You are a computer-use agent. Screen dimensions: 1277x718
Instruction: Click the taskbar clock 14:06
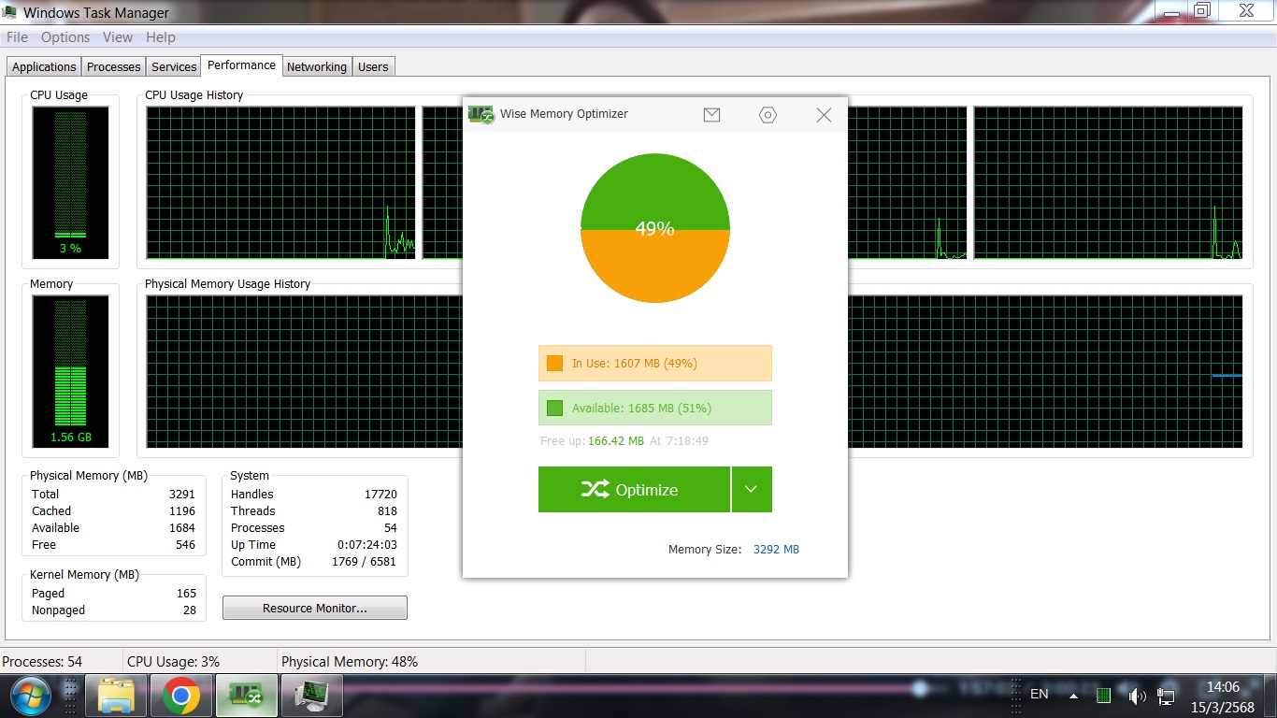click(x=1223, y=686)
